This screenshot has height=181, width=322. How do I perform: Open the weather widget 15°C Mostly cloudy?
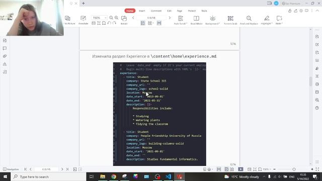(x=242, y=176)
